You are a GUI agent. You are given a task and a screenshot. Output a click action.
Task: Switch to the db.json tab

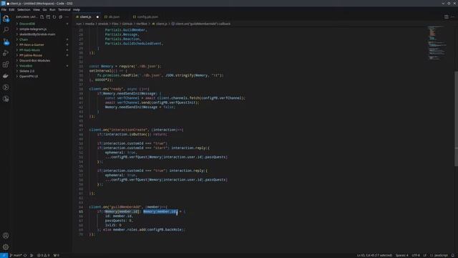point(114,17)
